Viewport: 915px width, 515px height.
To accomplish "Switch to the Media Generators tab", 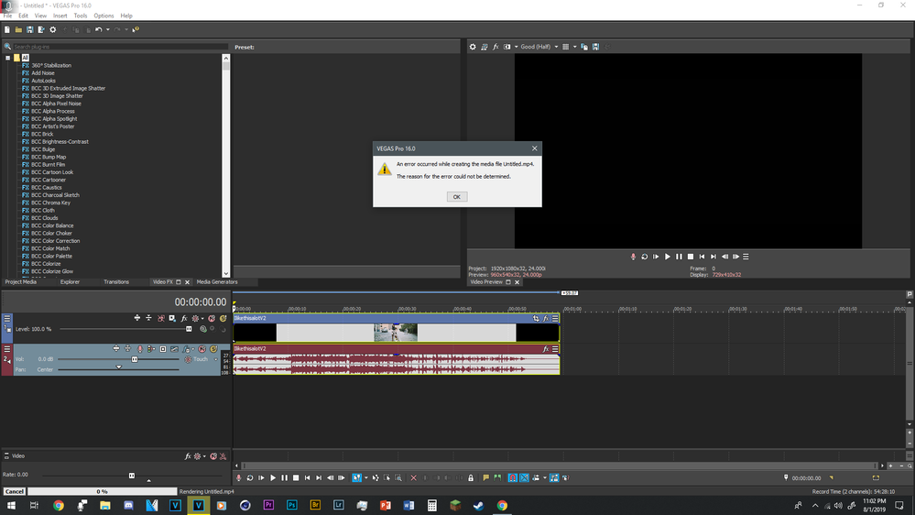I will tap(216, 282).
